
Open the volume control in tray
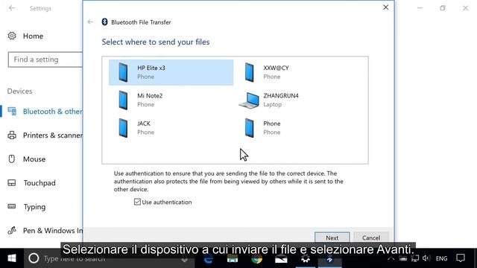pos(426,258)
